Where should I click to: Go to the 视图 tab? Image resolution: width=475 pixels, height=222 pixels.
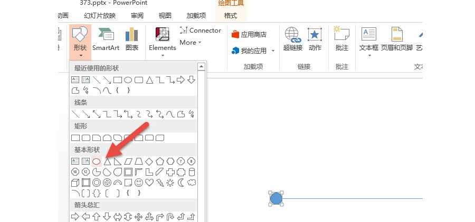[165, 16]
